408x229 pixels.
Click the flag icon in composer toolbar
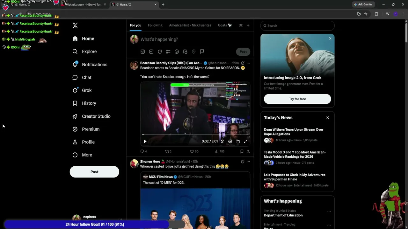202,52
